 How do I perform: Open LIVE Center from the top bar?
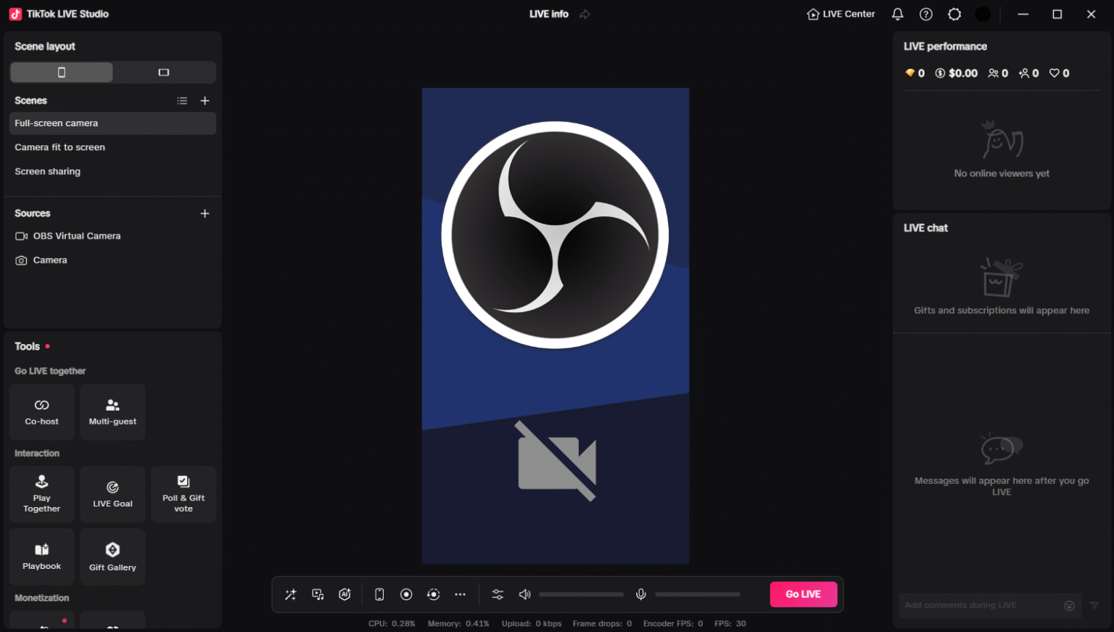tap(840, 14)
